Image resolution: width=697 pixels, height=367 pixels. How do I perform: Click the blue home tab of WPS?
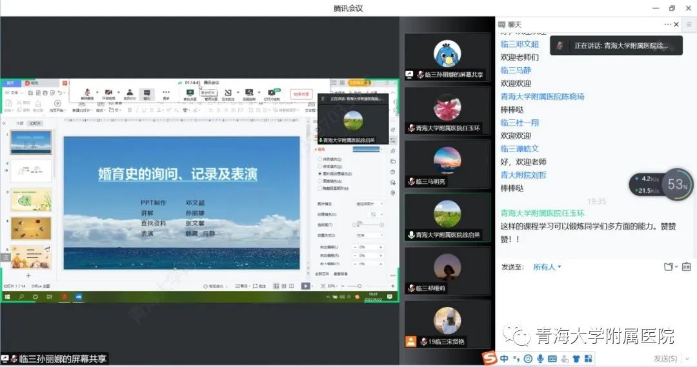click(11, 83)
